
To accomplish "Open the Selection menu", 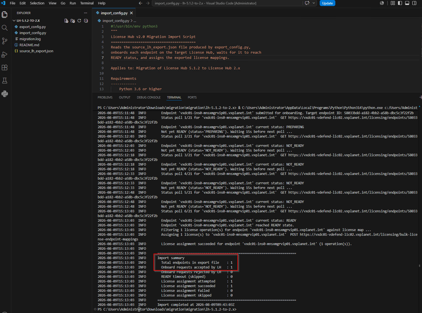I will point(37,3).
